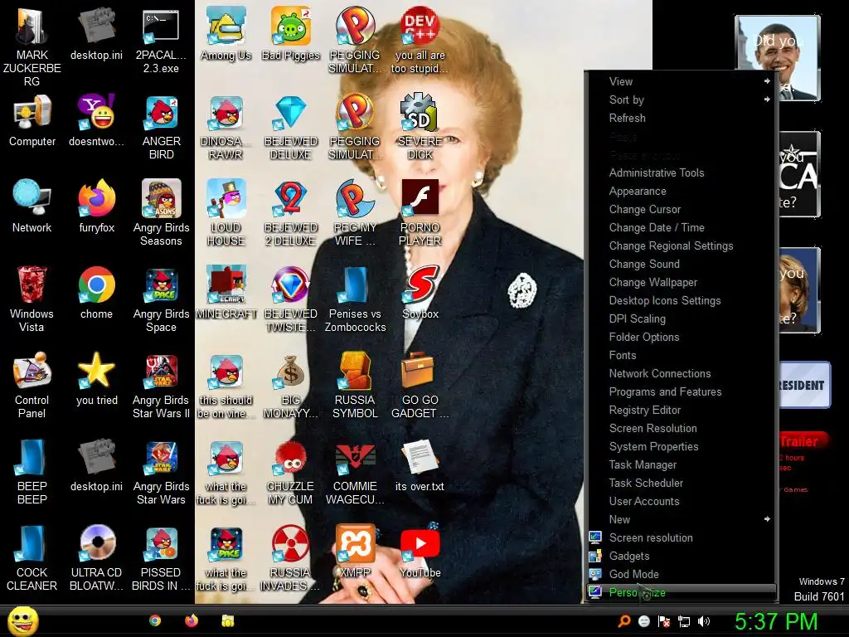Open the Control Panel desktop icon
This screenshot has width=849, height=637.
(x=32, y=385)
